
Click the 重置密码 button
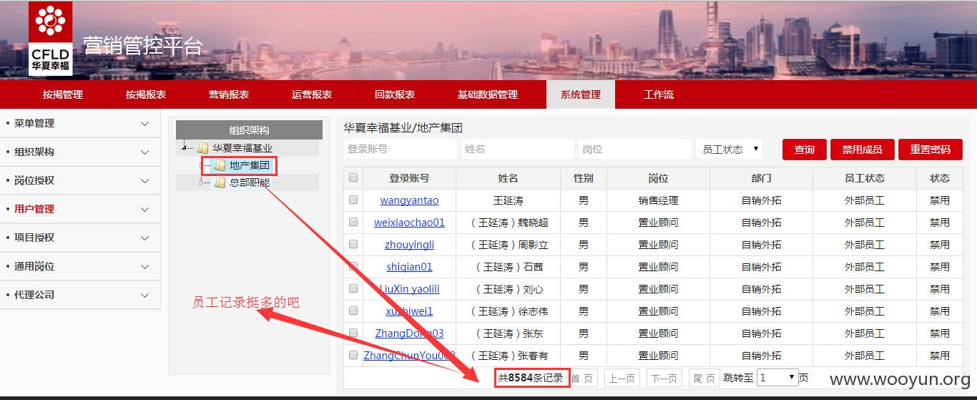click(931, 150)
